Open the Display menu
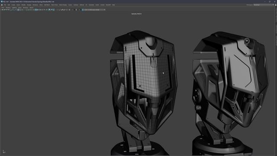 (29, 5)
